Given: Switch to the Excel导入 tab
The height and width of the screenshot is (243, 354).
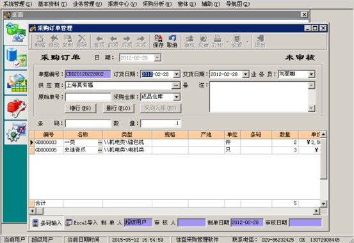Looking at the screenshot, I should pos(81,223).
